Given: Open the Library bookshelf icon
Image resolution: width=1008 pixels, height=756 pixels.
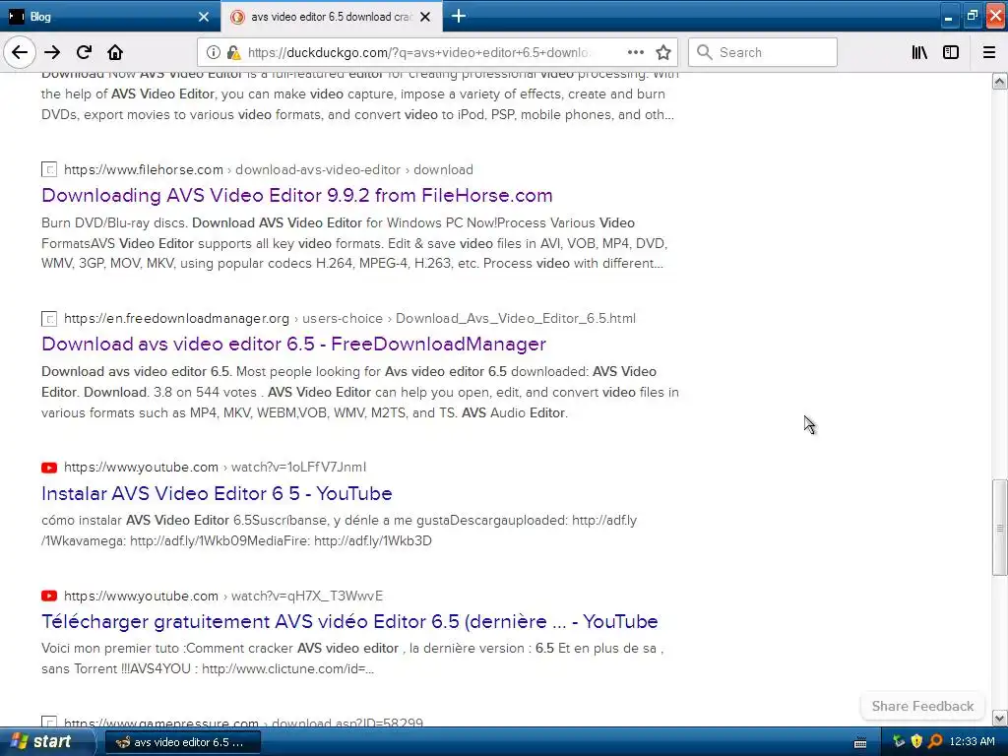Looking at the screenshot, I should 919,52.
